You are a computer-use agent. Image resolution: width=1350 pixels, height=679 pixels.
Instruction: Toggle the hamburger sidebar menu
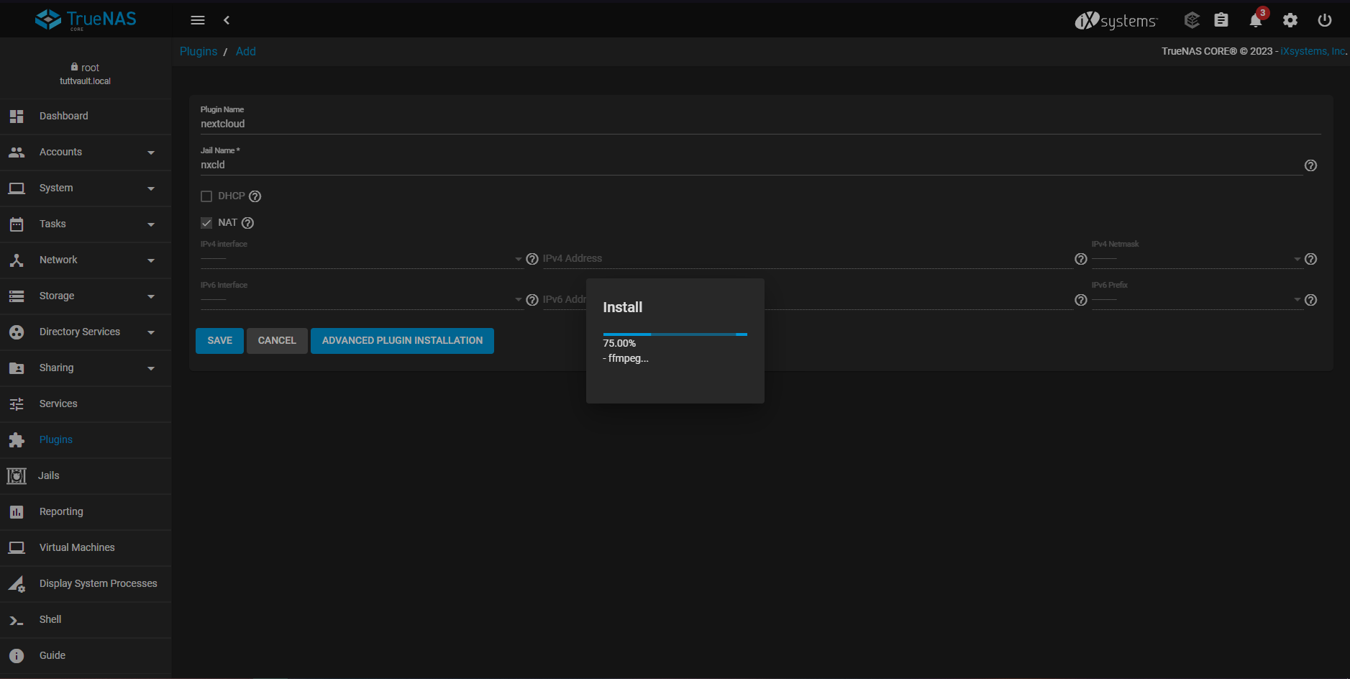pyautogui.click(x=198, y=20)
